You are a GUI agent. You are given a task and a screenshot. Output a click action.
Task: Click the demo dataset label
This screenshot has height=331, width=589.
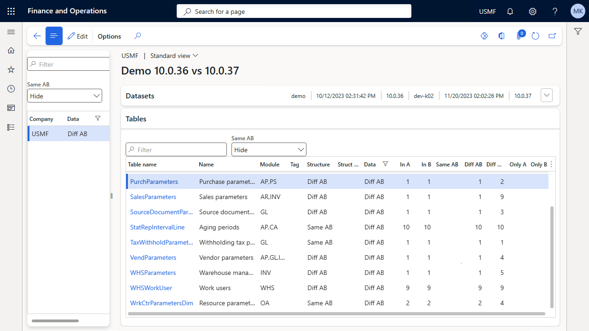[298, 96]
